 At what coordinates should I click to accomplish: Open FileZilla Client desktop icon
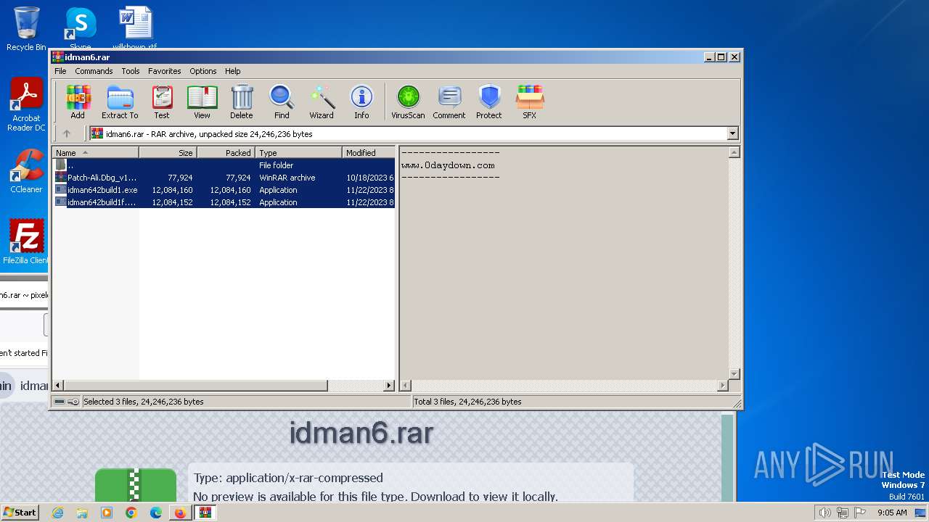pyautogui.click(x=26, y=242)
